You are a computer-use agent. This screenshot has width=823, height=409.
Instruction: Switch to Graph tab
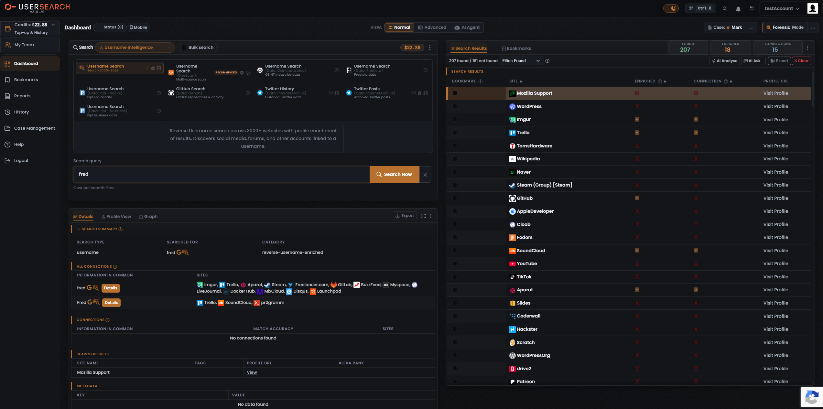148,217
